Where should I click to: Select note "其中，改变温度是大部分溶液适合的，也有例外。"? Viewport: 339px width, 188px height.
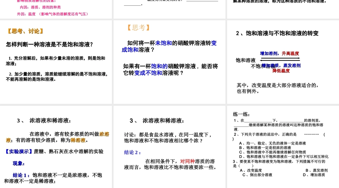tap(277, 88)
